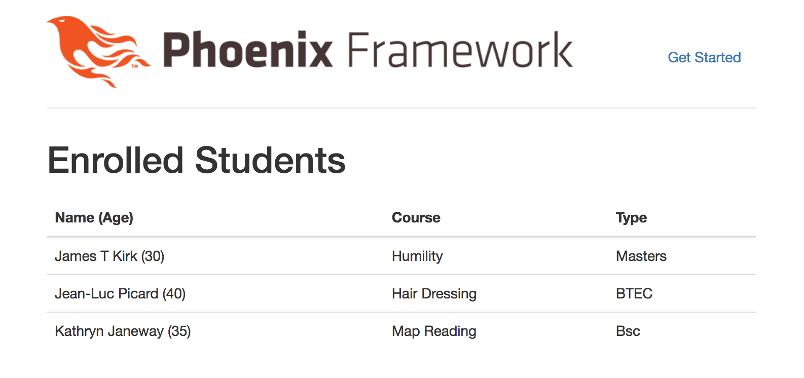Click the Name (Age) column header

[94, 217]
